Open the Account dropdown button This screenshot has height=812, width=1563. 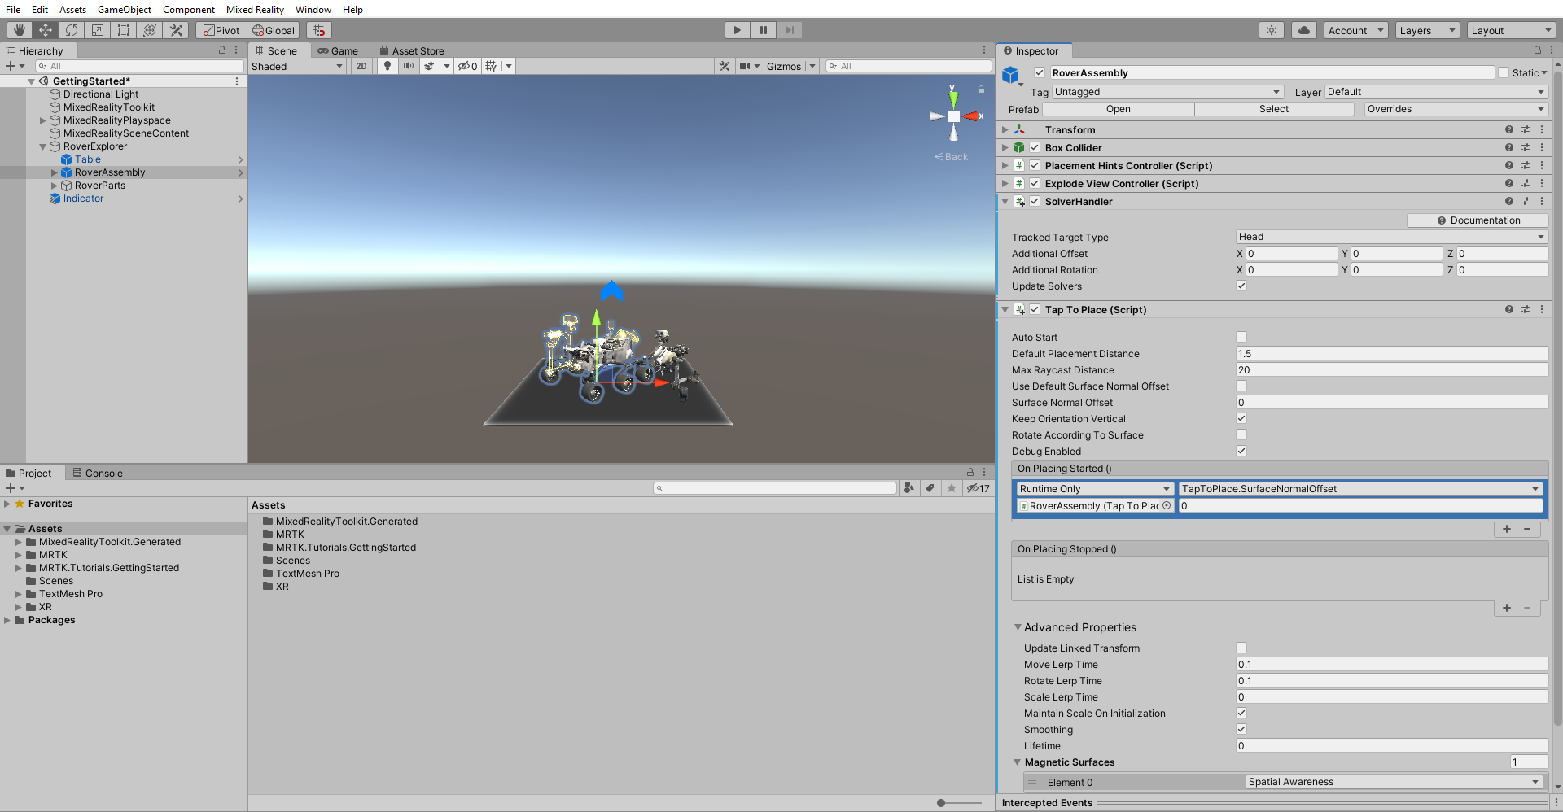point(1355,30)
